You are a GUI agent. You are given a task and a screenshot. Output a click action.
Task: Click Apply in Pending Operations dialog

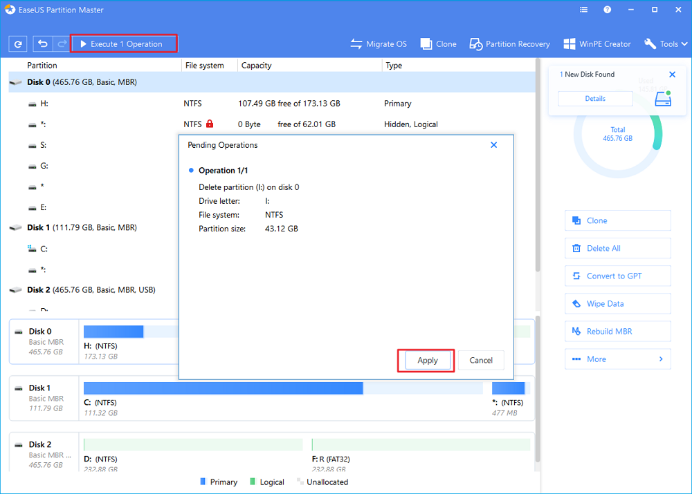pyautogui.click(x=427, y=361)
